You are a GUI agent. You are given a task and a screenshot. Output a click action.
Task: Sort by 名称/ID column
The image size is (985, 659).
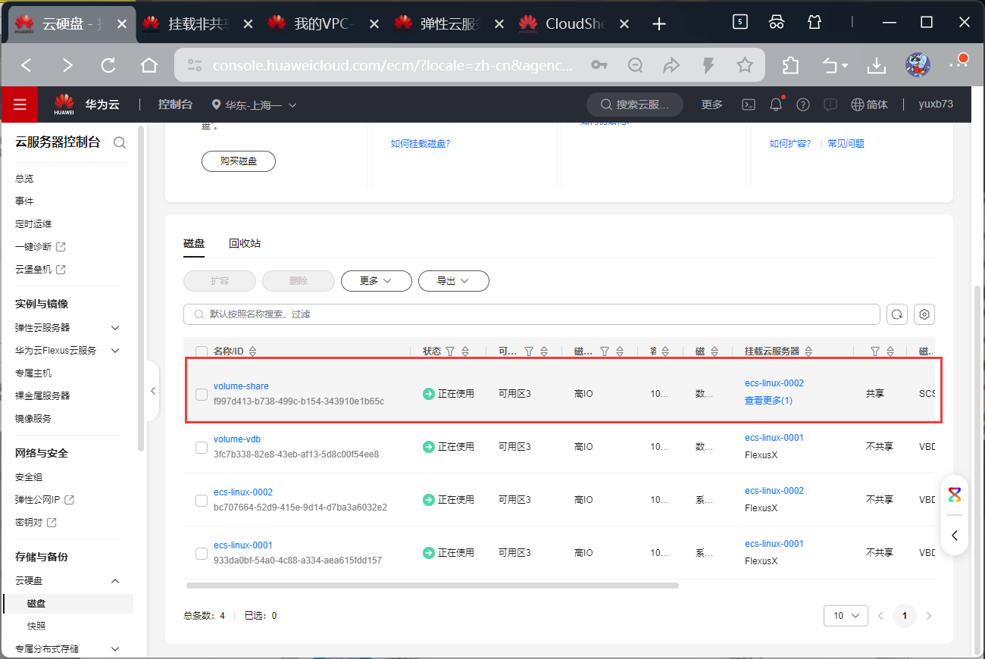253,351
